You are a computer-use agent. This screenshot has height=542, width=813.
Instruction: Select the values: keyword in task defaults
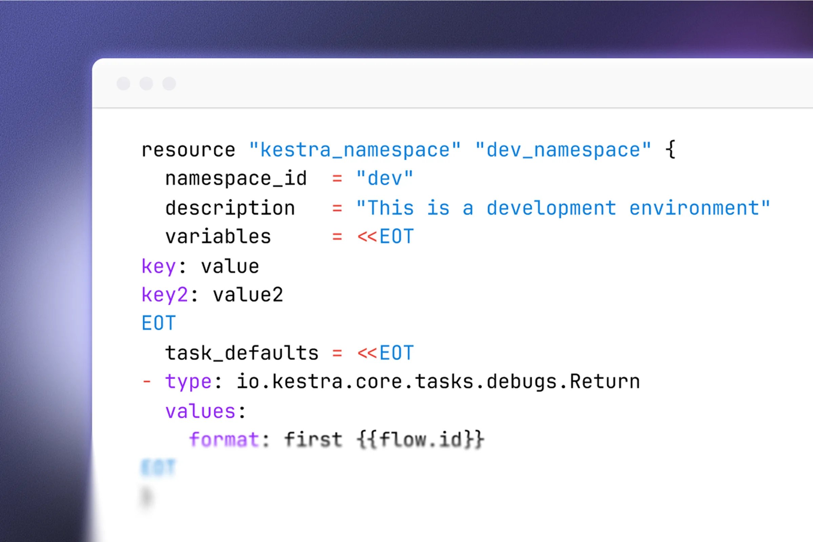click(x=206, y=411)
